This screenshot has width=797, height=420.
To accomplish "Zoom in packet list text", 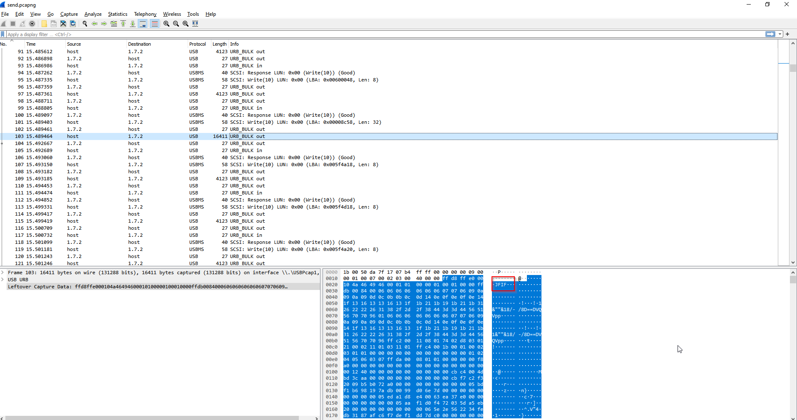I will click(166, 24).
